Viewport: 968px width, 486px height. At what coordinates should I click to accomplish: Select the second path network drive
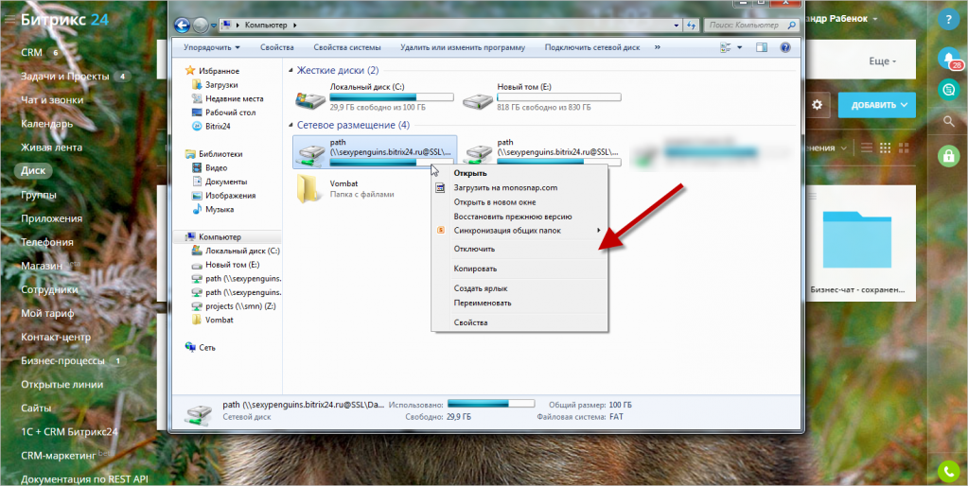click(x=542, y=151)
